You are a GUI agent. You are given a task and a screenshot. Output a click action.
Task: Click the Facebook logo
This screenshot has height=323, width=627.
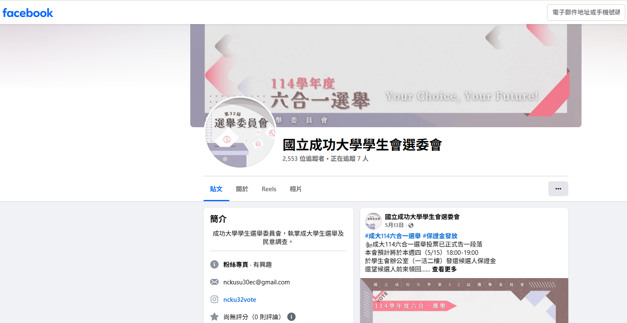click(28, 13)
